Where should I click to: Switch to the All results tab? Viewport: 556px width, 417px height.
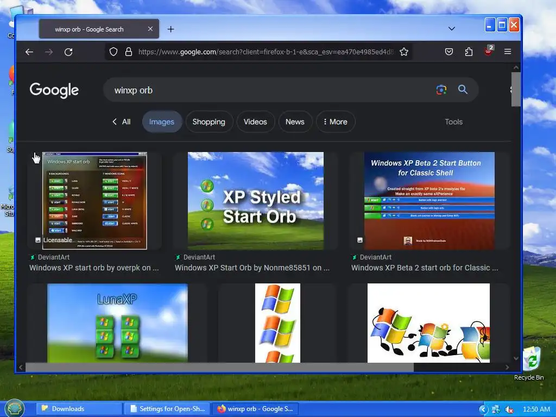tap(121, 122)
